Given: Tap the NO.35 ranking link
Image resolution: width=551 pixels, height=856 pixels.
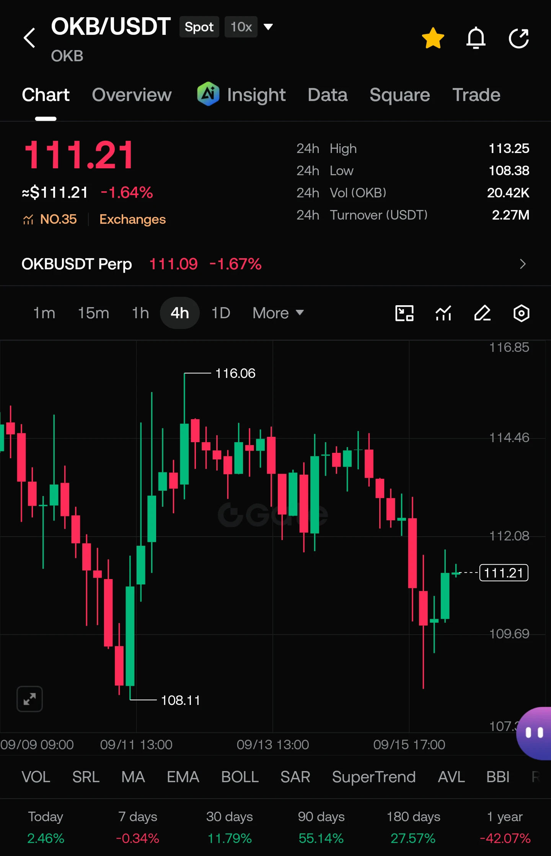Looking at the screenshot, I should click(x=58, y=220).
